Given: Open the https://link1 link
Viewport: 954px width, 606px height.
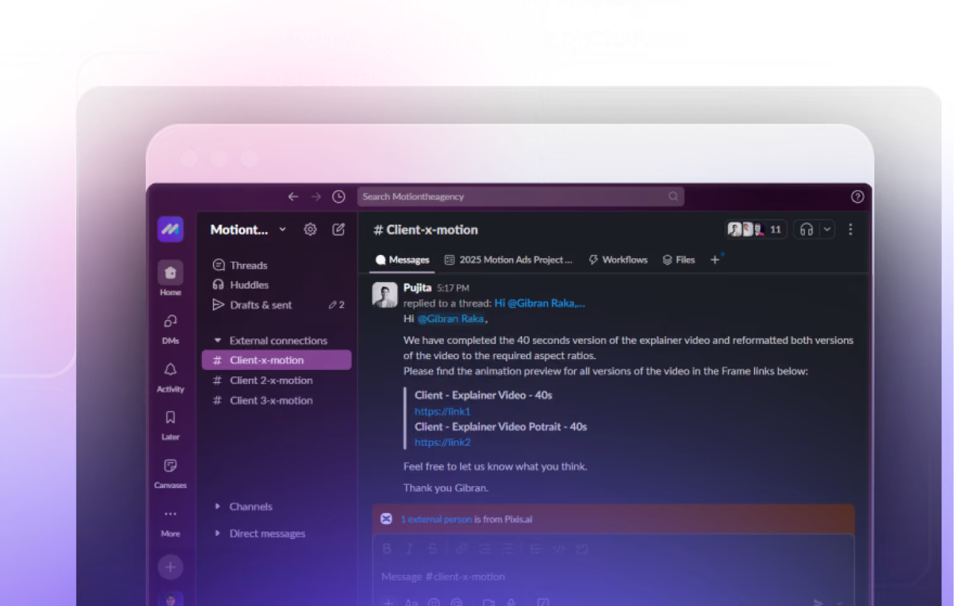Looking at the screenshot, I should coord(443,412).
